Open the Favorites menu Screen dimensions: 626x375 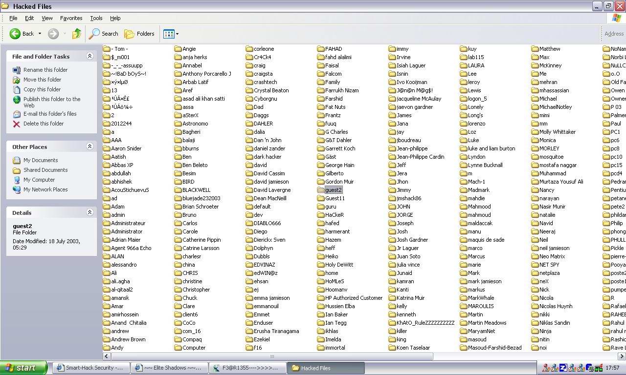71,18
